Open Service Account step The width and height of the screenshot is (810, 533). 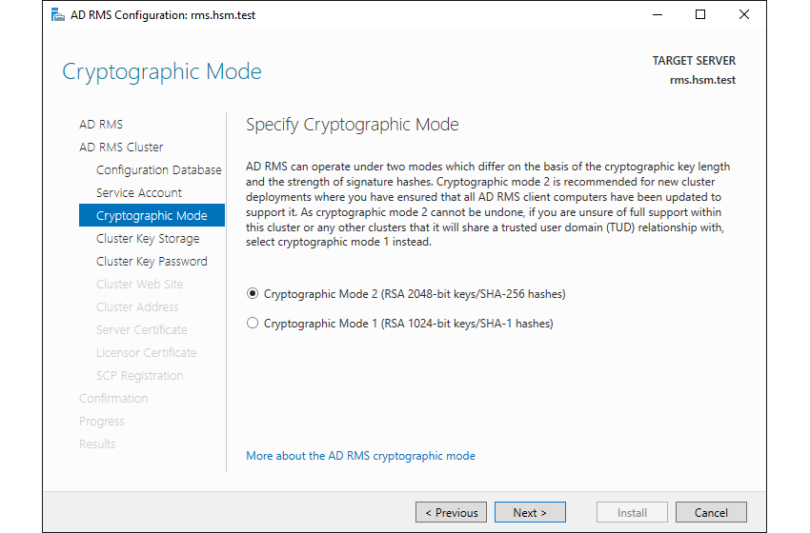[x=139, y=192]
